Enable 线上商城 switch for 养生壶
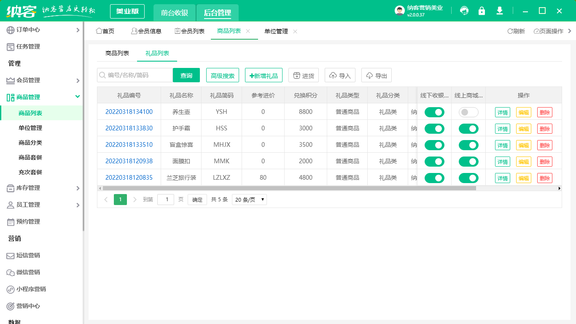Image resolution: width=576 pixels, height=324 pixels. tap(468, 112)
